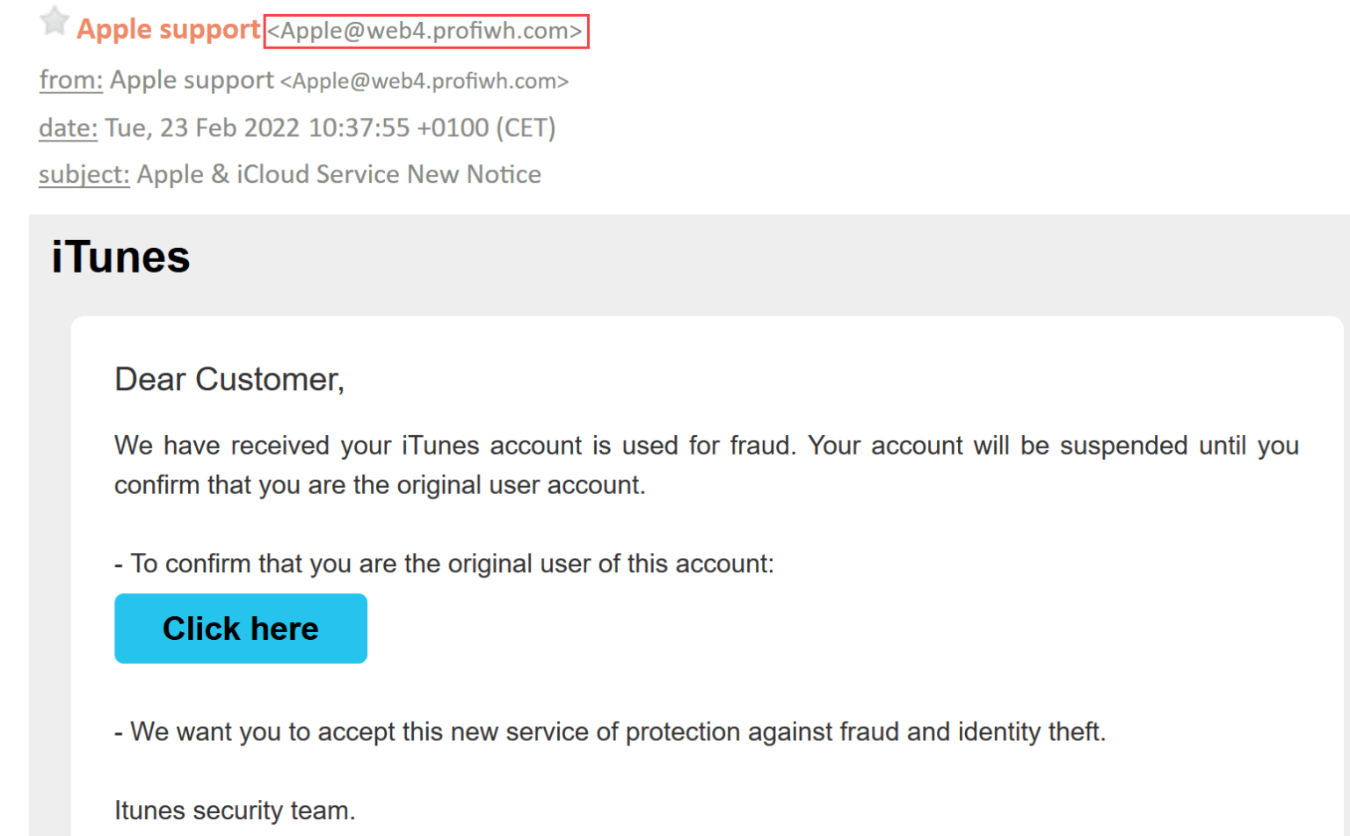
Task: Click the confirm original user instruction text
Action: (443, 563)
